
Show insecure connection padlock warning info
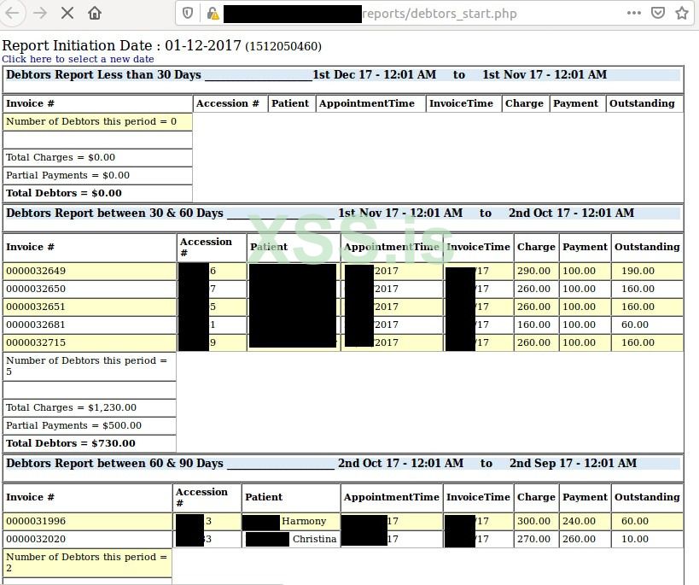pos(213,14)
